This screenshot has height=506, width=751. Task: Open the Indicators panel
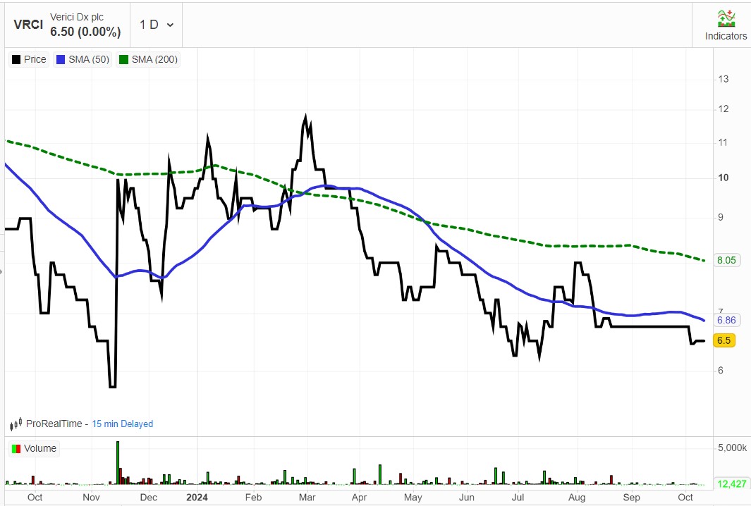726,25
